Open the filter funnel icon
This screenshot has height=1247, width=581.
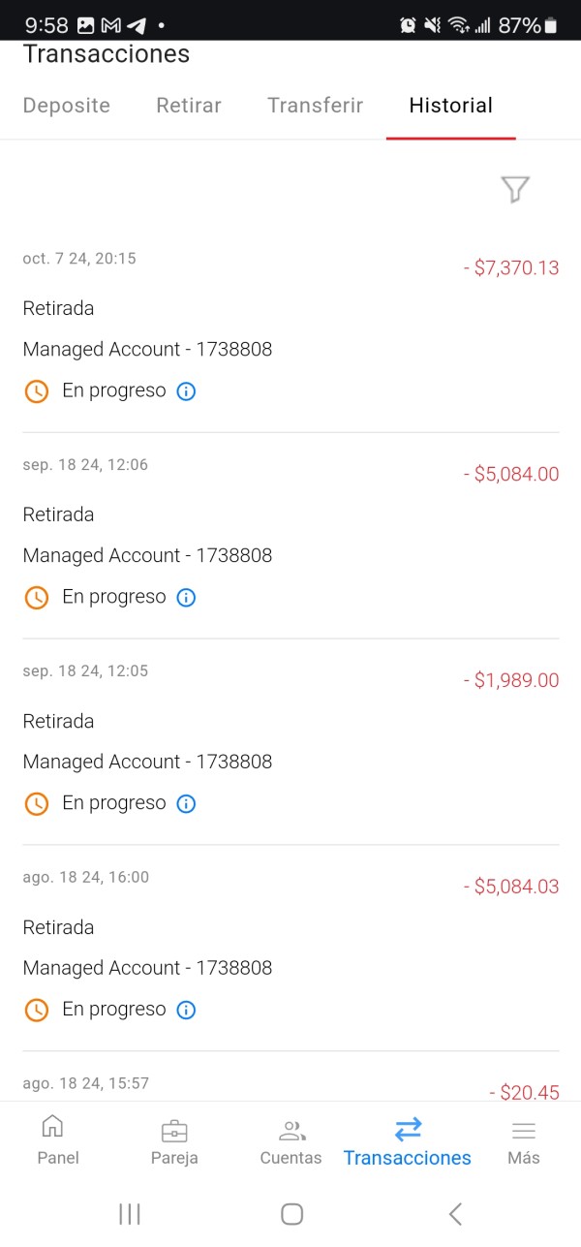[515, 189]
